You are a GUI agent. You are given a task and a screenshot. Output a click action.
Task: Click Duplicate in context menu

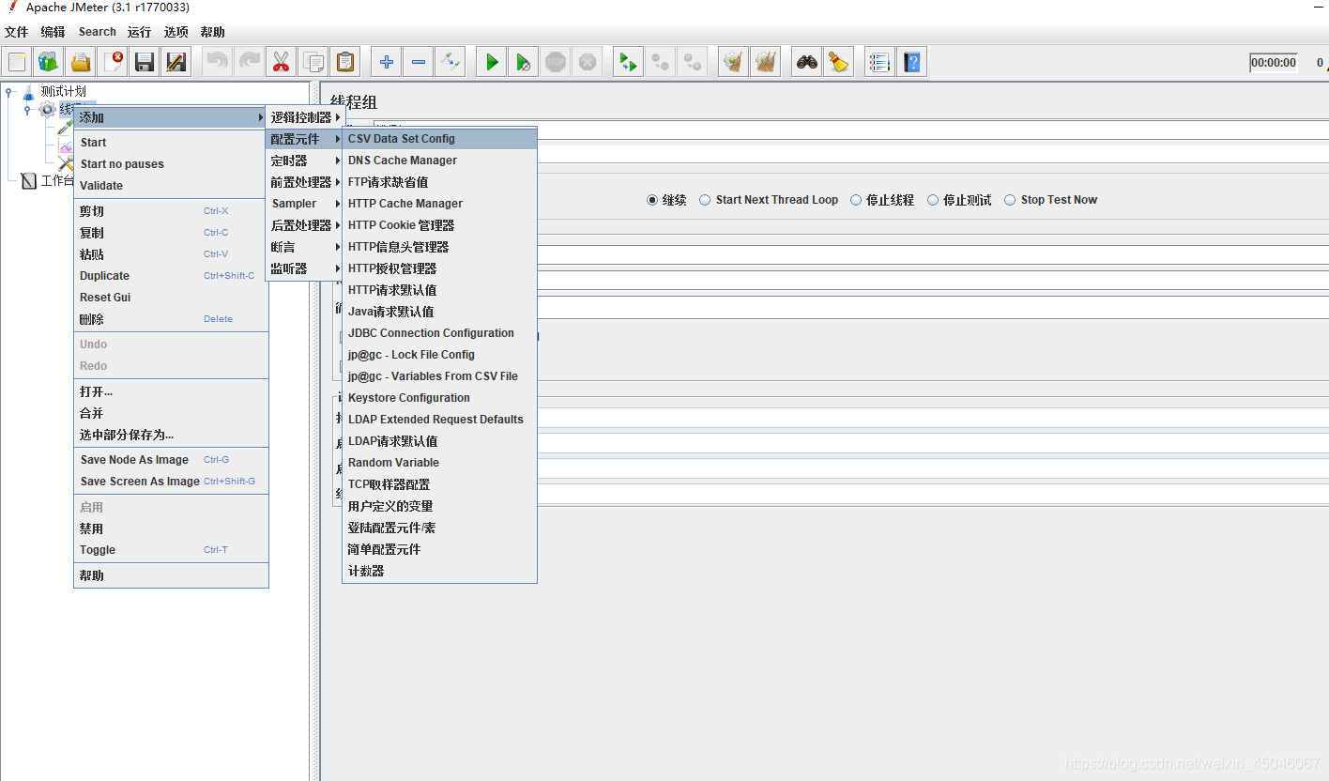point(171,276)
